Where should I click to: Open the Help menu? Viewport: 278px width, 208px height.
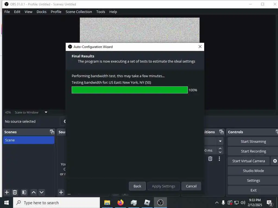point(113,12)
